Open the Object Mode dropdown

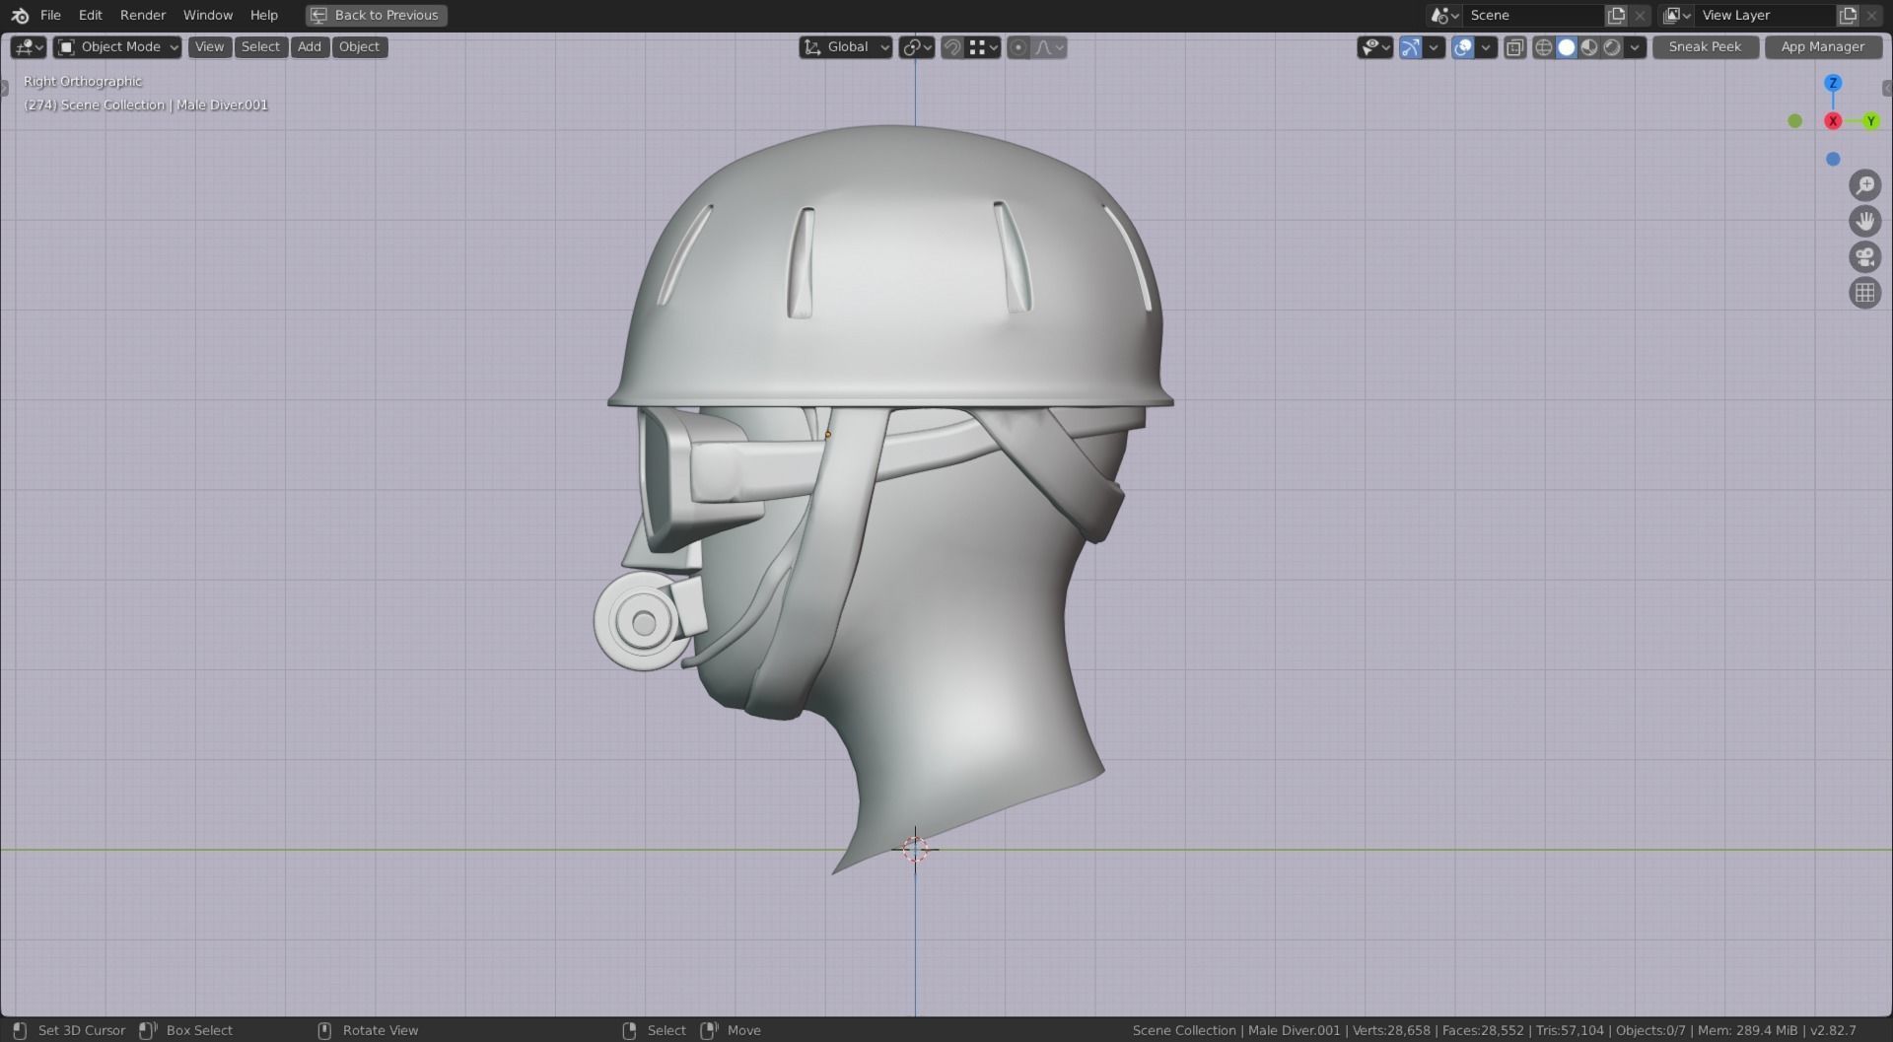click(x=117, y=46)
